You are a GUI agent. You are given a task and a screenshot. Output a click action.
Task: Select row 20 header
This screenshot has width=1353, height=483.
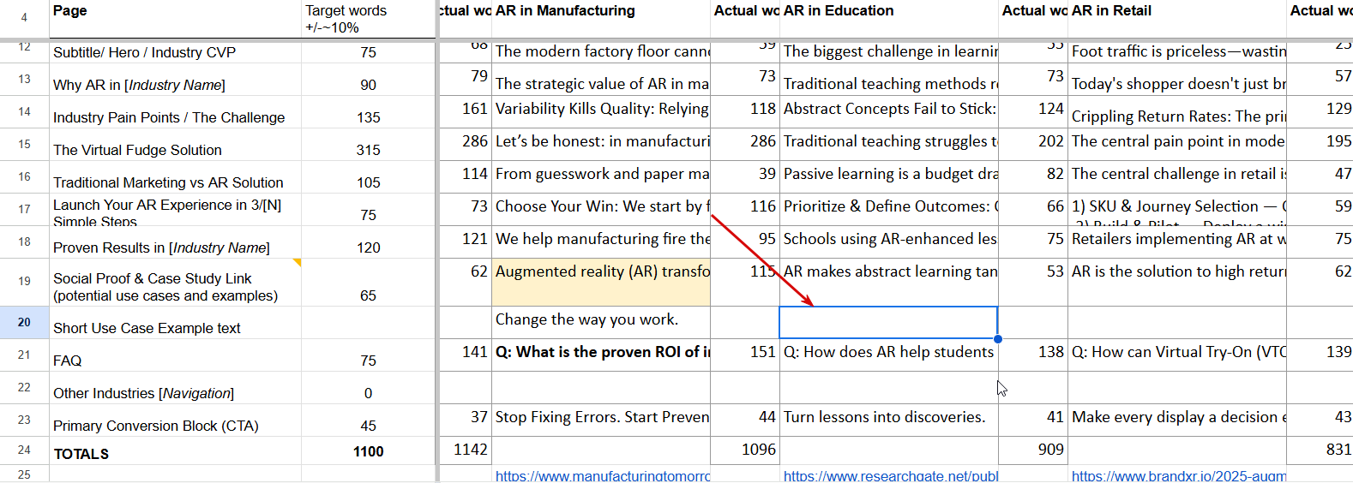[24, 322]
